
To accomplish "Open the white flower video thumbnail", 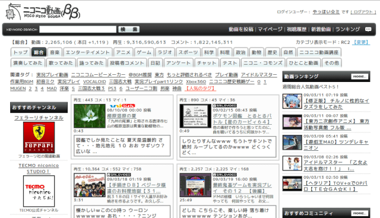I will pos(90,116).
